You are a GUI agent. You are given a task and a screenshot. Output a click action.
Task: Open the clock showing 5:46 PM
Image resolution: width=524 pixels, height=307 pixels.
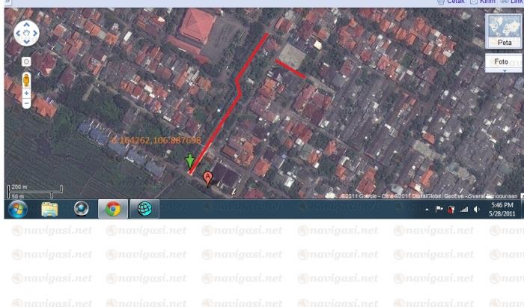pos(502,209)
